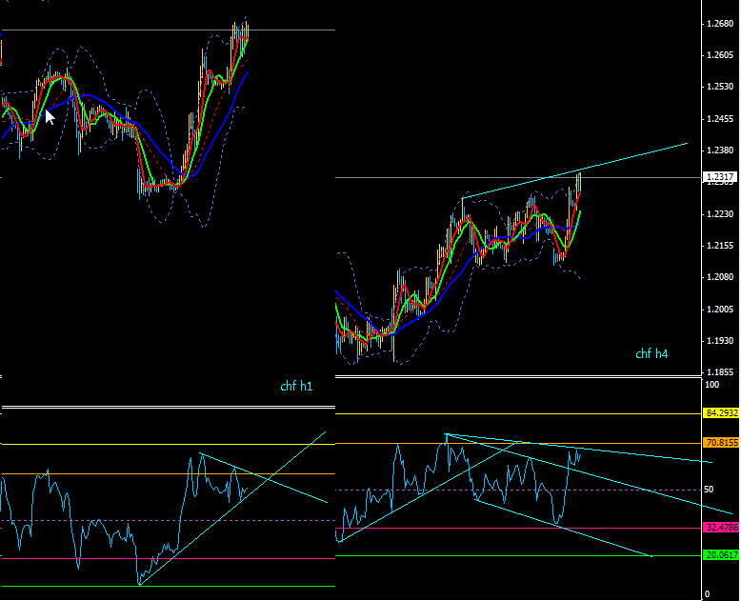Click the "chf h4" chart label
Image resolution: width=741 pixels, height=601 pixels.
[x=651, y=354]
